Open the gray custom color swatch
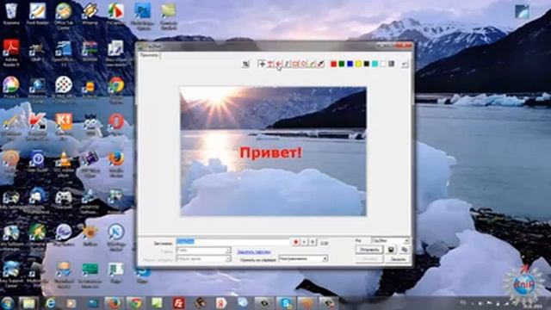 click(392, 64)
